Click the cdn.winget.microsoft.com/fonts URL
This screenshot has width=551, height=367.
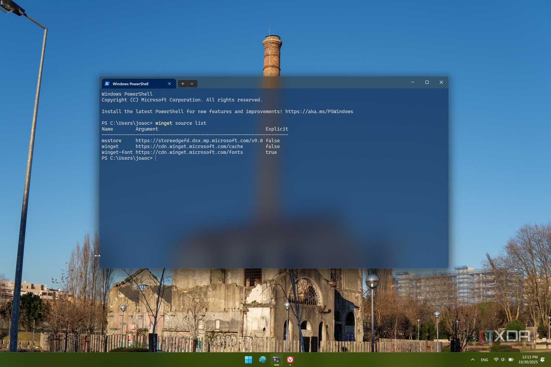point(189,152)
